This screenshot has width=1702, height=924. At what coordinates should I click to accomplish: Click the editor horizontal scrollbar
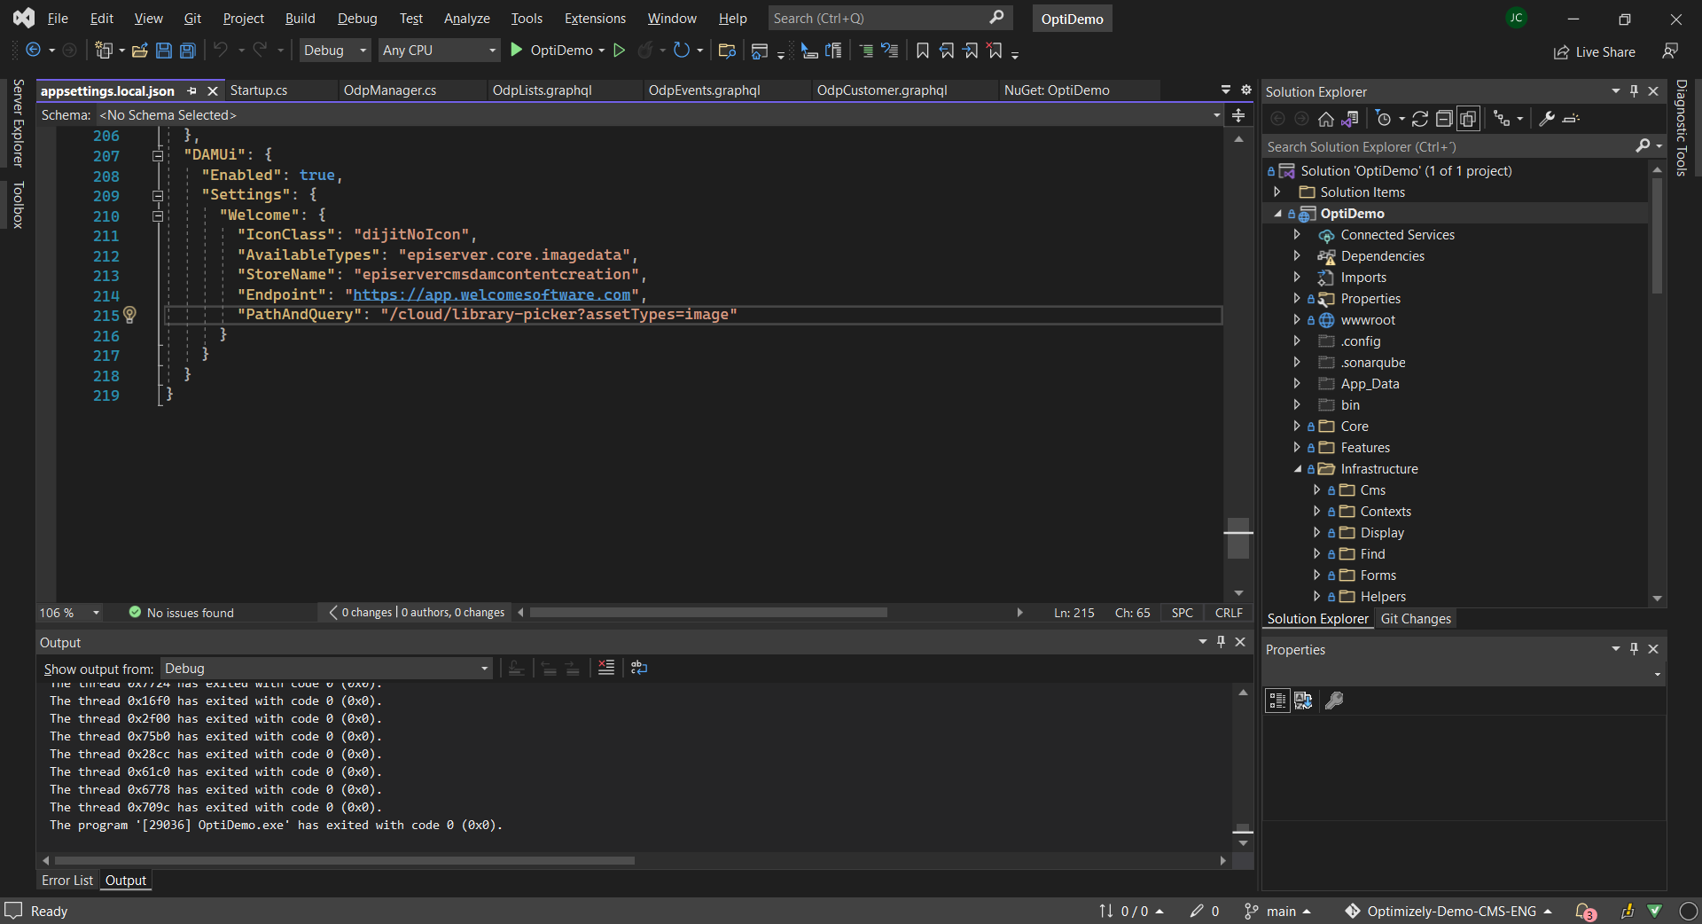point(708,613)
